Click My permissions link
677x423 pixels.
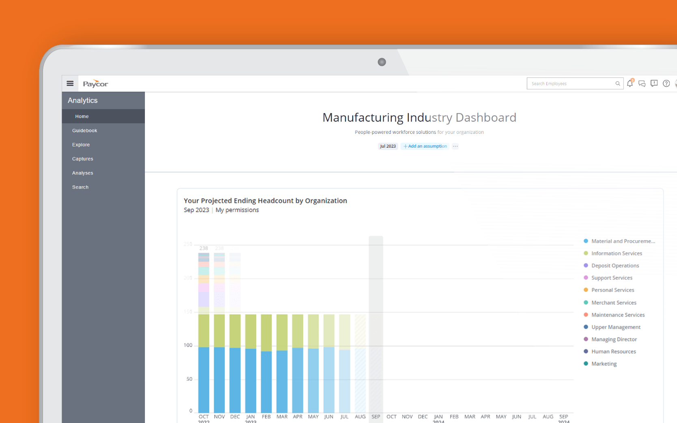click(x=237, y=210)
